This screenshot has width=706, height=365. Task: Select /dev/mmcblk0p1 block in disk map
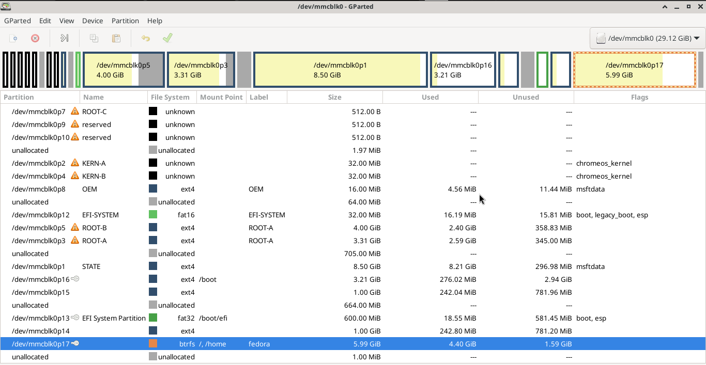pyautogui.click(x=341, y=70)
